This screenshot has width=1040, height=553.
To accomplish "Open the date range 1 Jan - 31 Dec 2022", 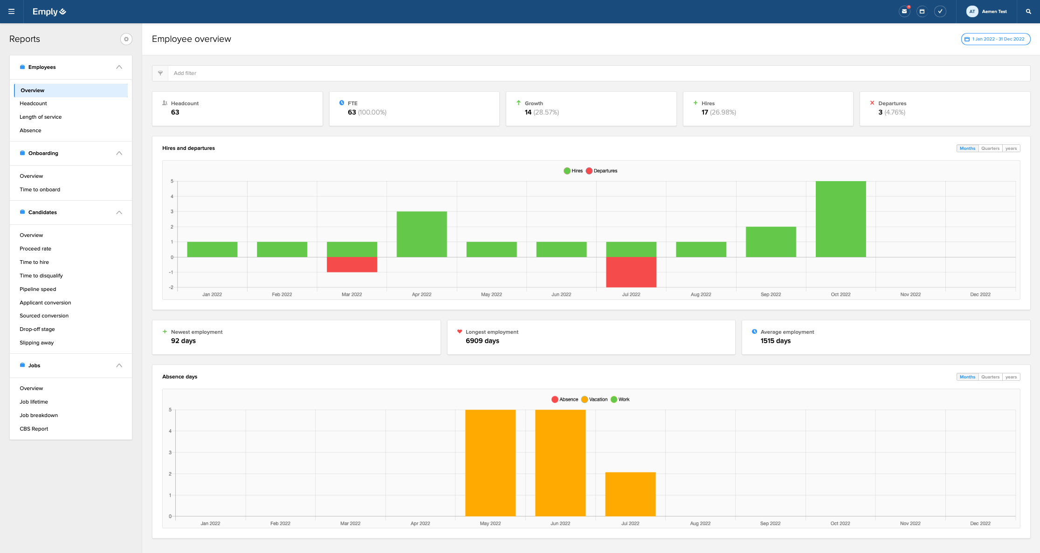I will click(x=995, y=39).
